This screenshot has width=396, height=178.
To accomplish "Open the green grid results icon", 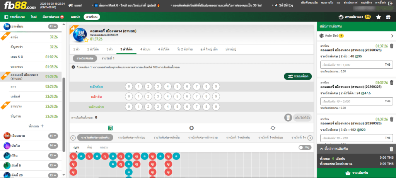I will point(110,128).
